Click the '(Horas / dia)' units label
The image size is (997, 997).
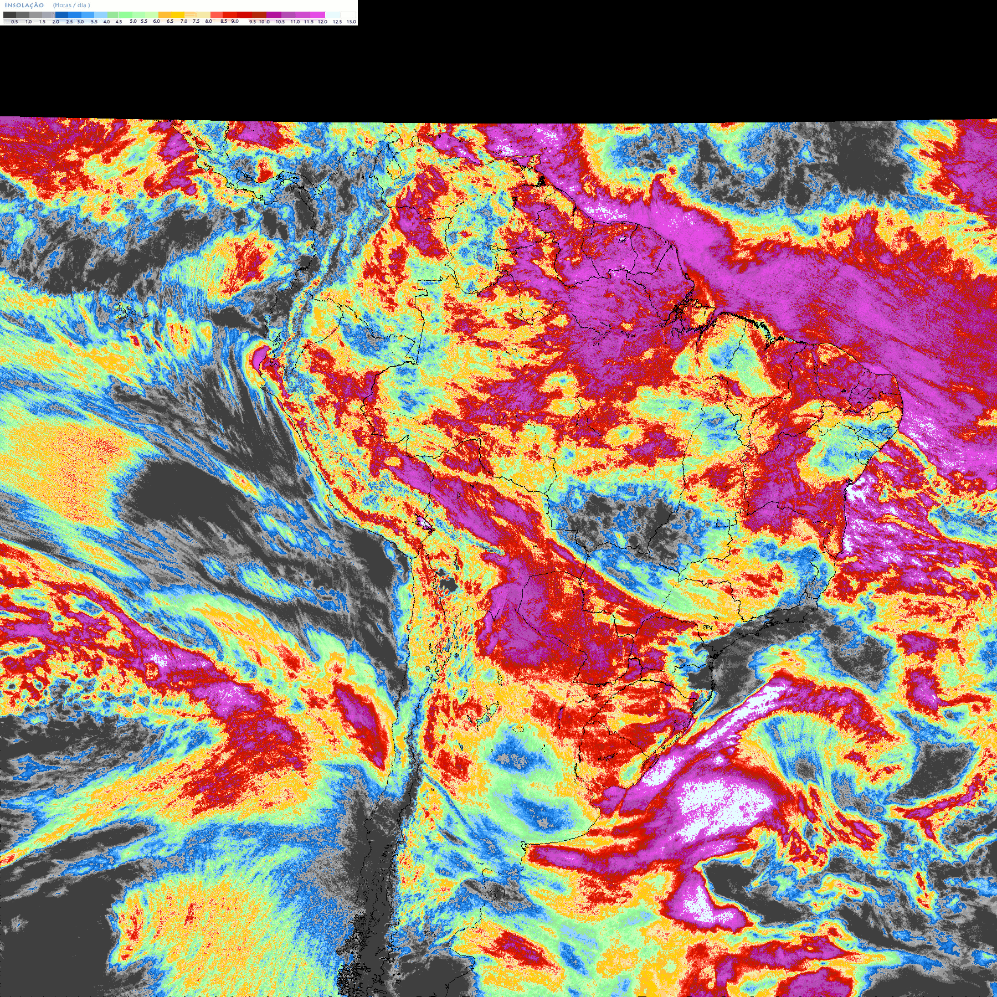(71, 5)
